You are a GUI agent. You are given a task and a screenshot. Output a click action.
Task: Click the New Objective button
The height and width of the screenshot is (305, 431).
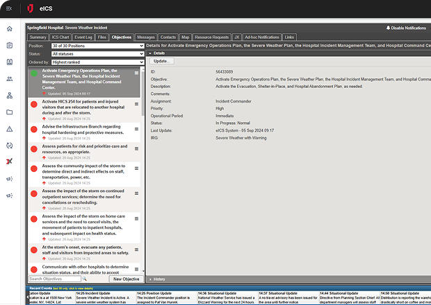coord(126,279)
